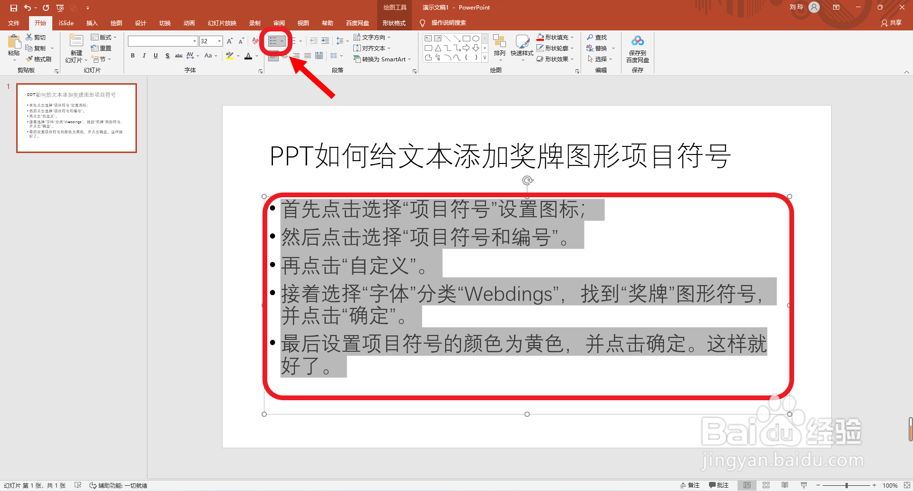
Task: Decrease list indent level icon
Action: click(313, 41)
